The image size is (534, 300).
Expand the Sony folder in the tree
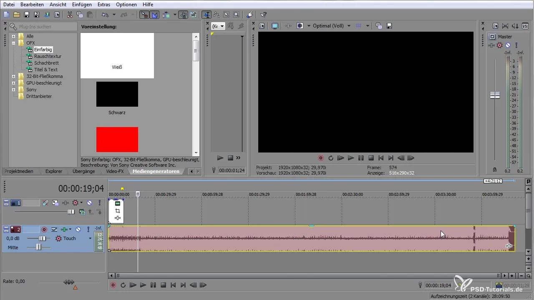coord(14,90)
